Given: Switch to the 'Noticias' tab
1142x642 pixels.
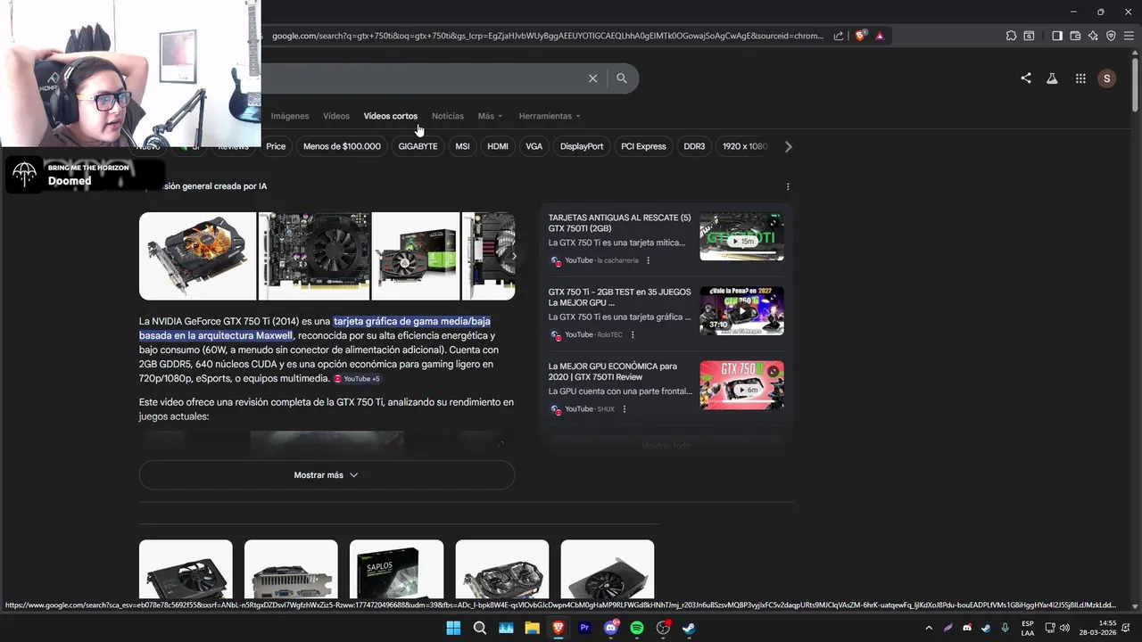Looking at the screenshot, I should tap(448, 116).
